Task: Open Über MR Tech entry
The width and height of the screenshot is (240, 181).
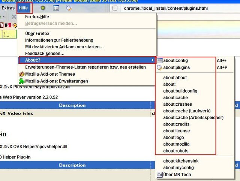Action: click(x=195, y=175)
